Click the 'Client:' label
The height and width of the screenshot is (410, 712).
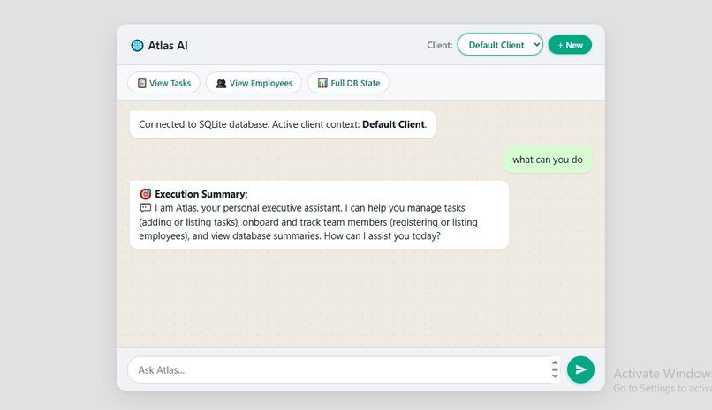[x=440, y=45]
